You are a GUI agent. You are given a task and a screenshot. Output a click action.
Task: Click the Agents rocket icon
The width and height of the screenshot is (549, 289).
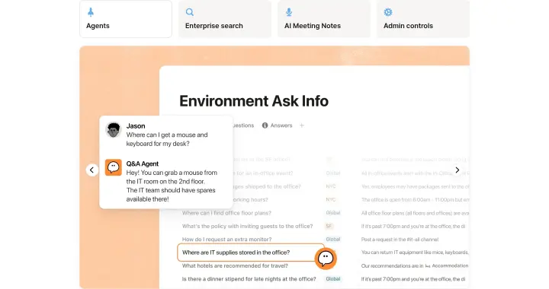(91, 12)
